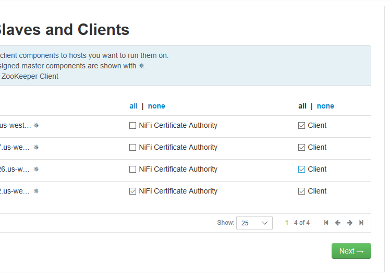Click the green Next button

tap(351, 251)
